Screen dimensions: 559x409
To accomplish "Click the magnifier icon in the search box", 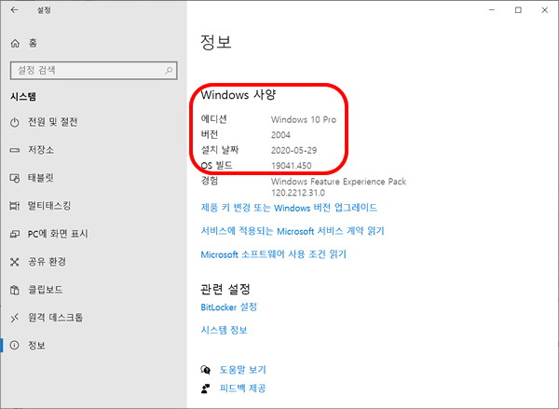I will click(169, 70).
